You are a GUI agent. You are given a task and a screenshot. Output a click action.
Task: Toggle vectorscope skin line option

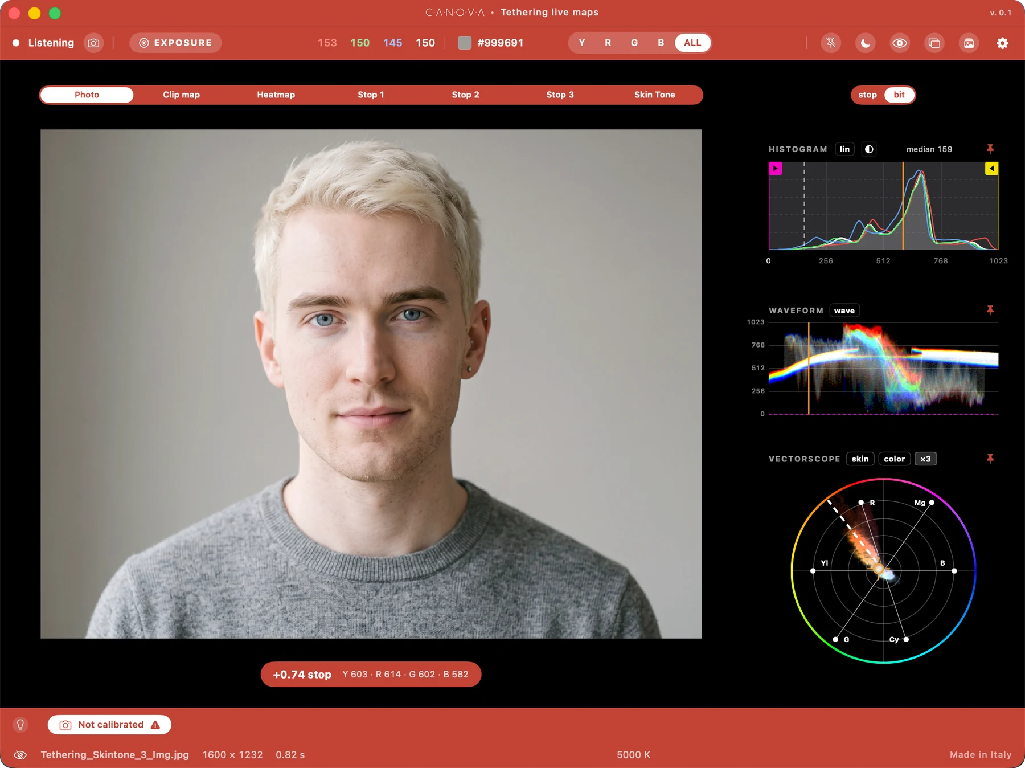pyautogui.click(x=860, y=459)
